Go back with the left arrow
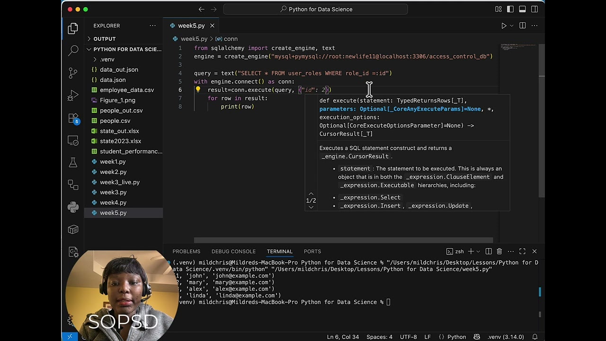 (x=202, y=9)
